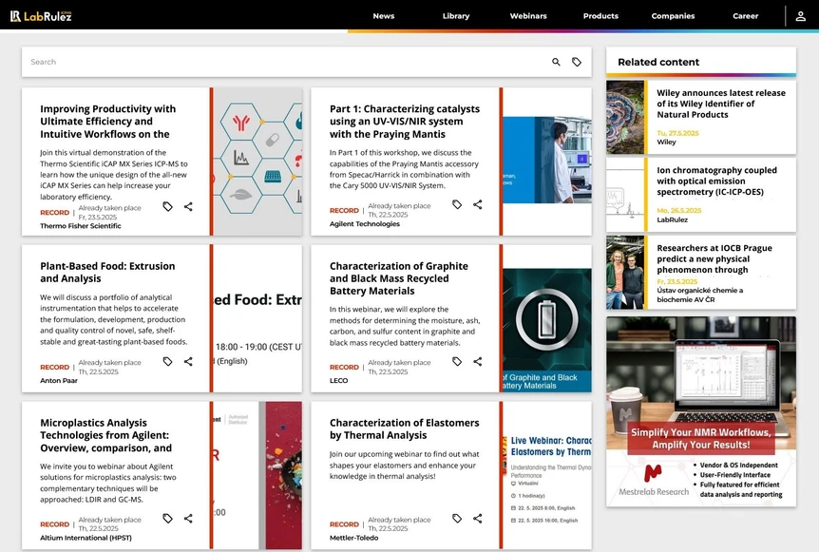Tag the Characterizing catalysts webinar card

(456, 204)
